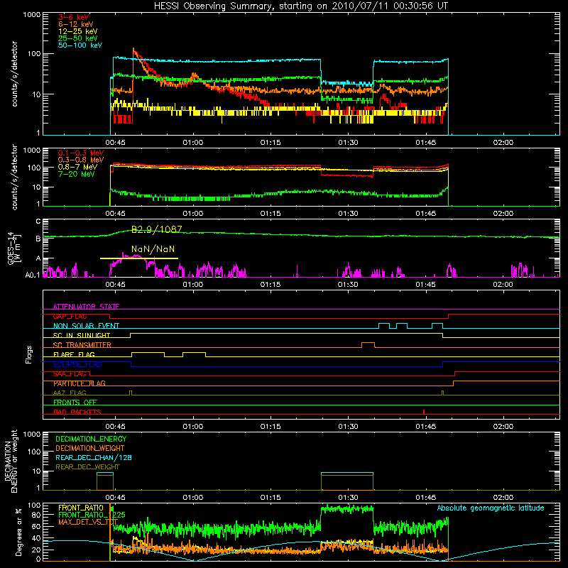Click the 01:00 tick label under top panel

[x=192, y=143]
